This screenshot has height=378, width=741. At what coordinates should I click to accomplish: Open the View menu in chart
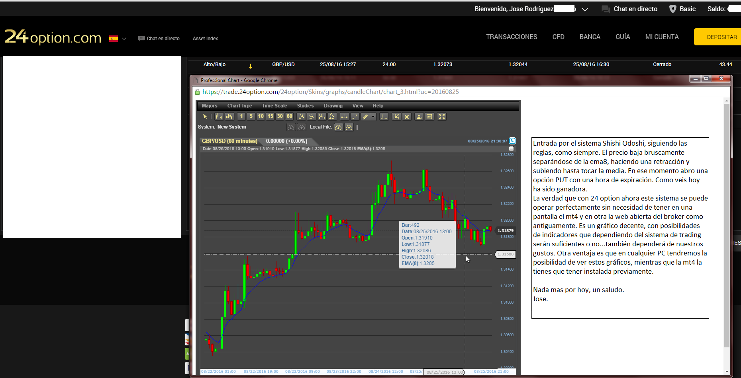pos(358,106)
